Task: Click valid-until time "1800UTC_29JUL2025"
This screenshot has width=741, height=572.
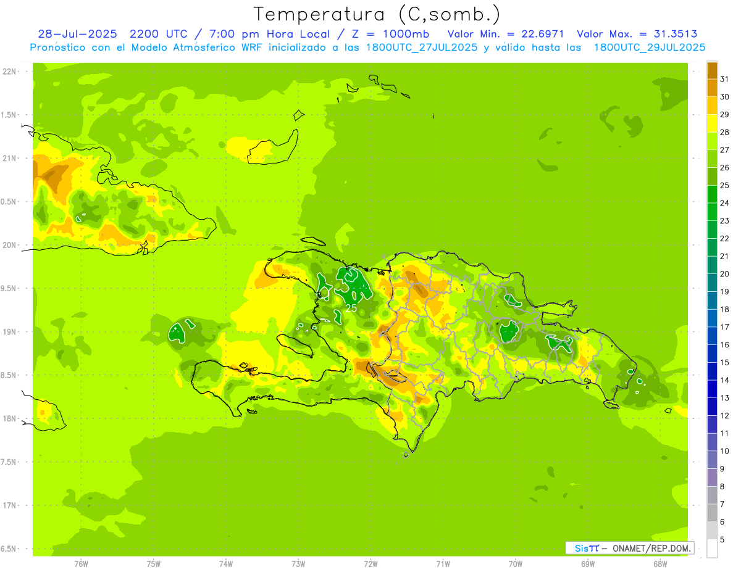Action: click(650, 48)
